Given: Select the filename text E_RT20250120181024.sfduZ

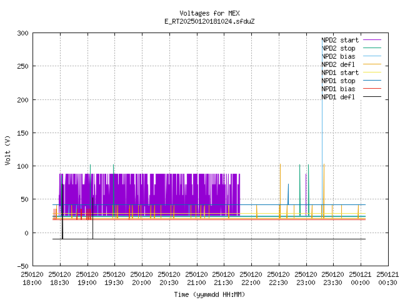Looking at the screenshot, I should click(209, 21).
